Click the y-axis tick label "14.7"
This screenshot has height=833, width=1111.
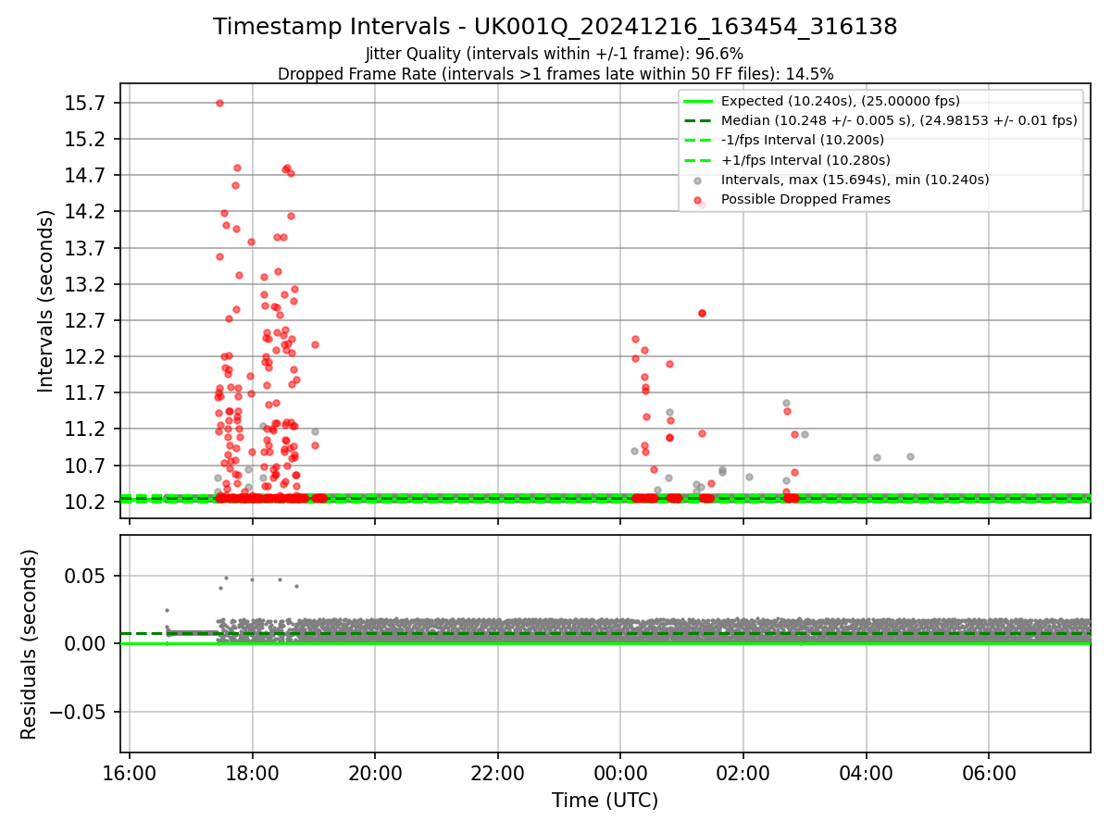coord(85,175)
